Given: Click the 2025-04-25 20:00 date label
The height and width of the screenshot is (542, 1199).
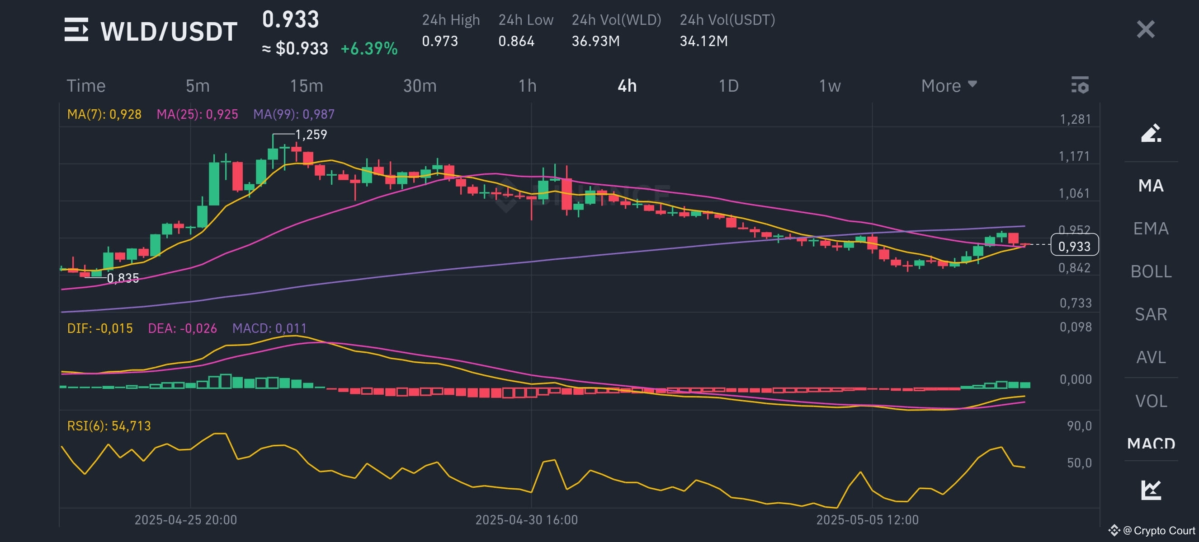Looking at the screenshot, I should (186, 519).
